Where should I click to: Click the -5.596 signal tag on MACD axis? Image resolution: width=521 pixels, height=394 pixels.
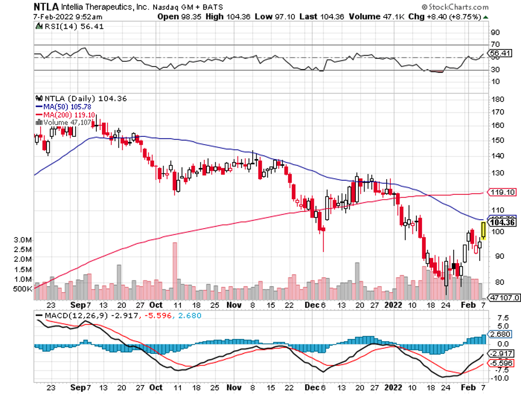pyautogui.click(x=501, y=363)
